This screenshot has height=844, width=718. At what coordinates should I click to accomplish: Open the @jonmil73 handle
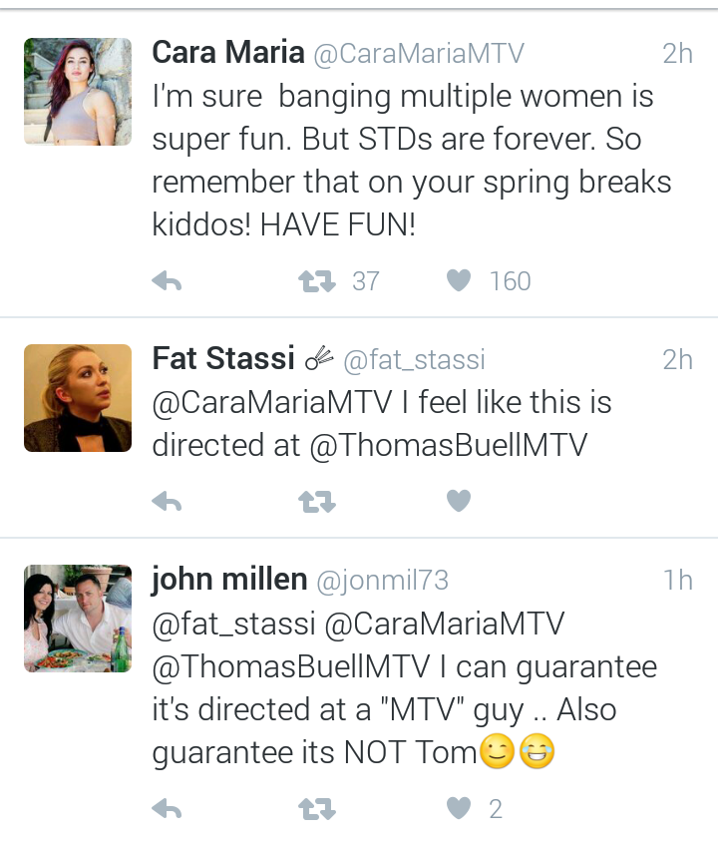(x=383, y=581)
